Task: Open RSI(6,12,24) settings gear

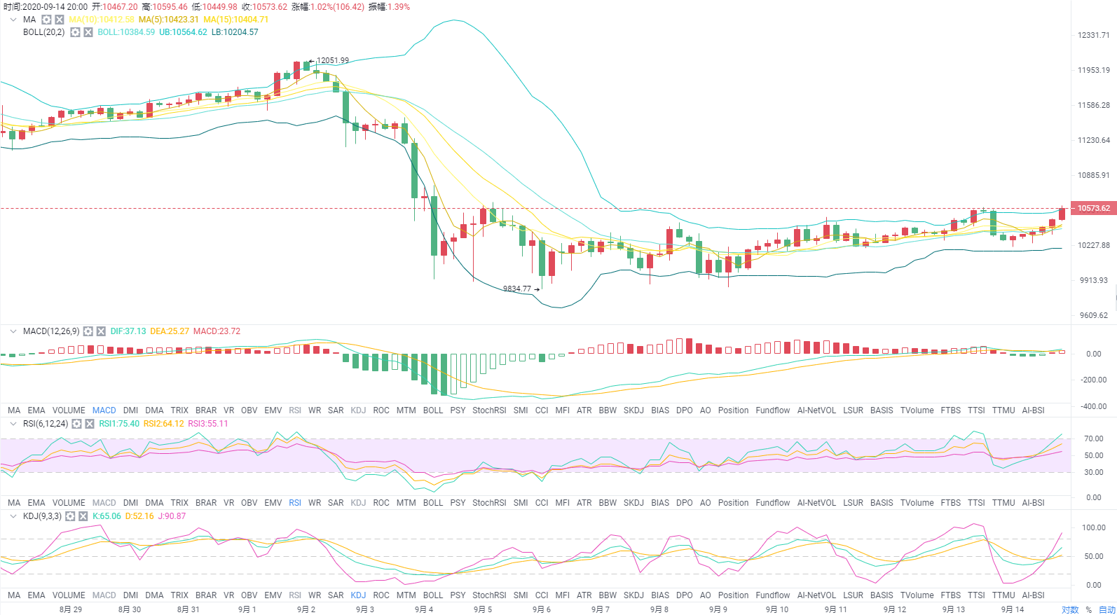Action: coord(76,424)
